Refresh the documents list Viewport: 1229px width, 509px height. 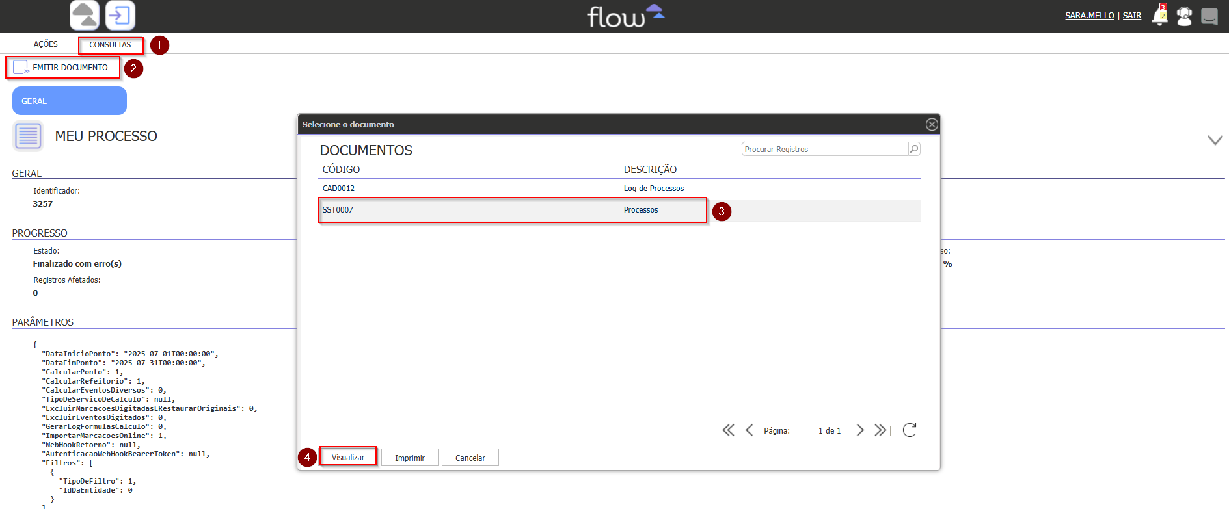[x=910, y=430]
